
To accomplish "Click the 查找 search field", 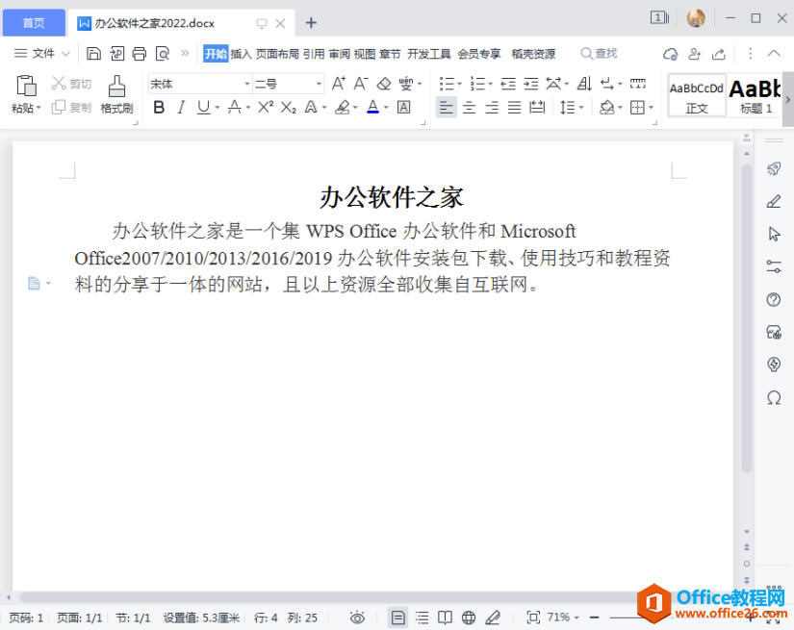I will pos(599,53).
